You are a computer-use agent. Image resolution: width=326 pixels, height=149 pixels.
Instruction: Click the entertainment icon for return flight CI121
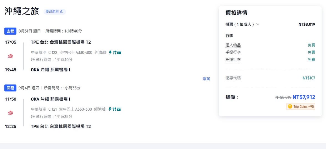tap(119, 109)
